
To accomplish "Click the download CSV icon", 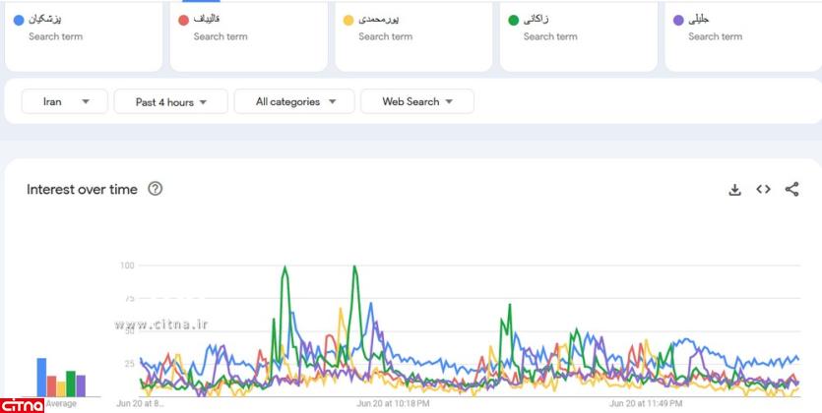I will coord(734,190).
